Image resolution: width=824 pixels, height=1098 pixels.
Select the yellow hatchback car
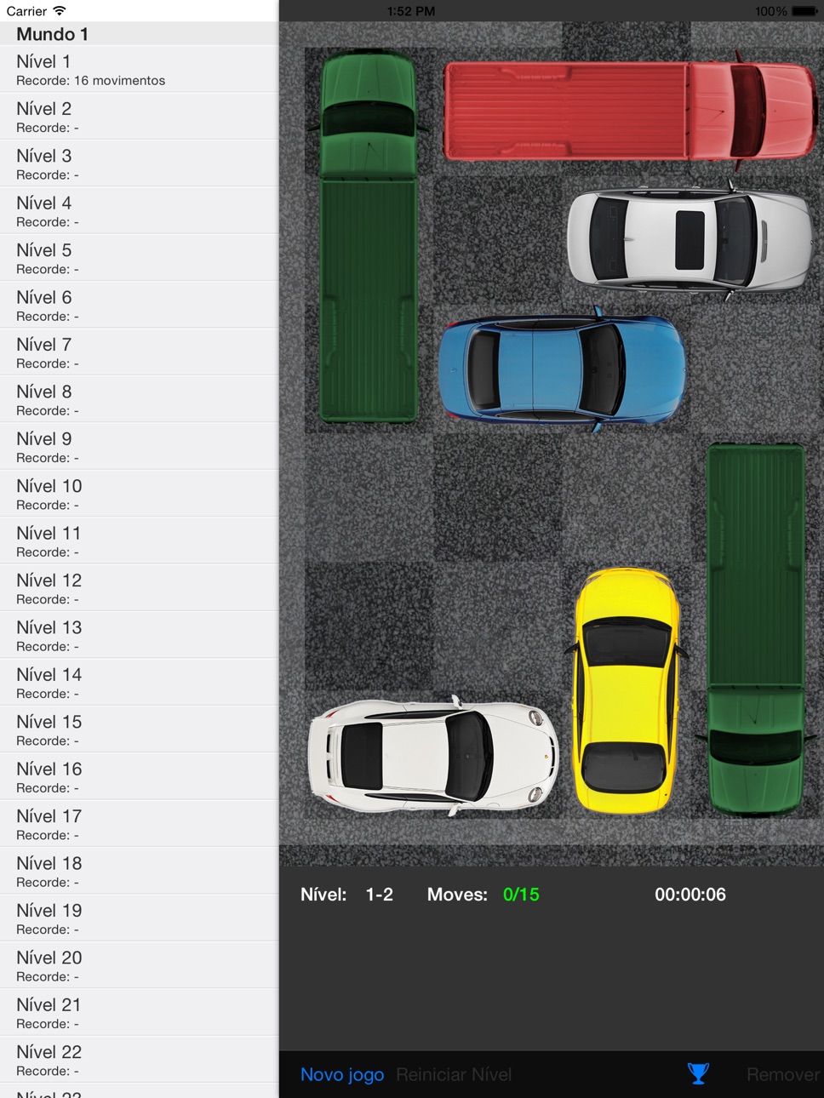click(x=627, y=690)
